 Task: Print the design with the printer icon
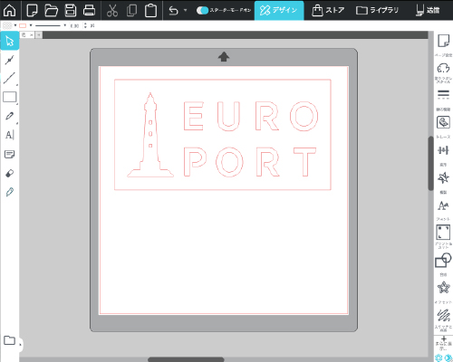click(x=89, y=10)
